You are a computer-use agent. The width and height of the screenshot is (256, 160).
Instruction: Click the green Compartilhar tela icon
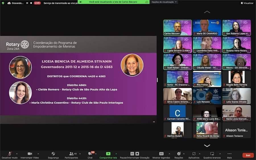(108, 154)
